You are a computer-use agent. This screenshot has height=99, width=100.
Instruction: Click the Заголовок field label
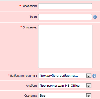pyautogui.click(x=29, y=6)
